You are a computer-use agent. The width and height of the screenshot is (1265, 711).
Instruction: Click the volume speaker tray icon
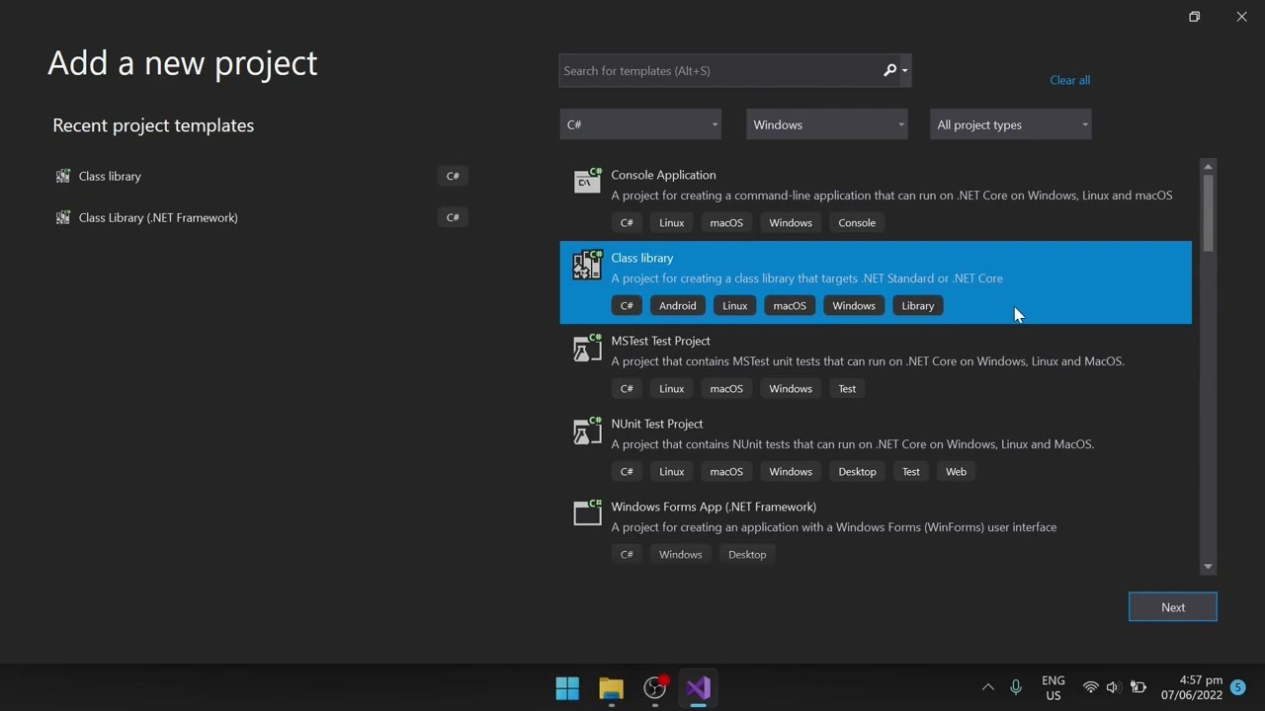[x=1113, y=687]
